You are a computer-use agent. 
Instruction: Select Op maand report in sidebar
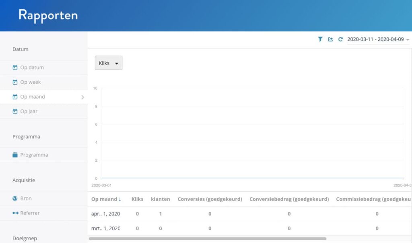coord(33,97)
